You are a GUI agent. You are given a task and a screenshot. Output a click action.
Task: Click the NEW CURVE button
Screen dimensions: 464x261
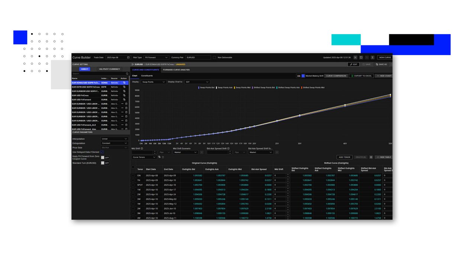[385, 58]
